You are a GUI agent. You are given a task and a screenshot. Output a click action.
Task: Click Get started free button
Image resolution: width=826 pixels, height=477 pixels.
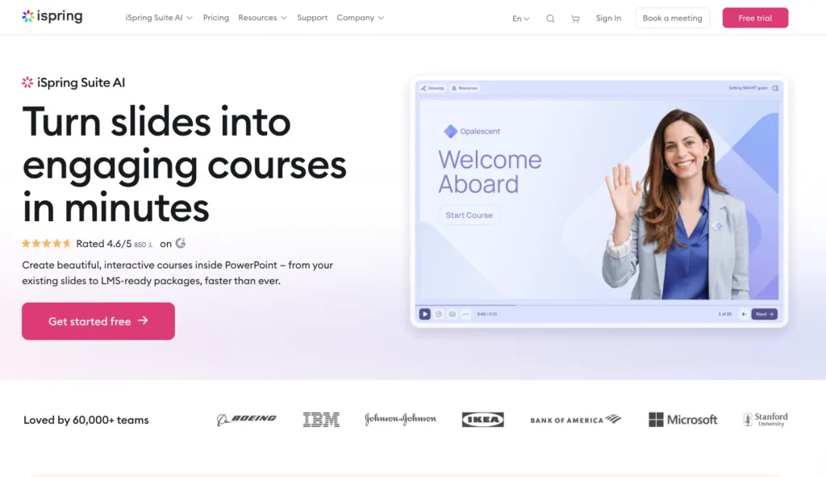[x=98, y=321]
